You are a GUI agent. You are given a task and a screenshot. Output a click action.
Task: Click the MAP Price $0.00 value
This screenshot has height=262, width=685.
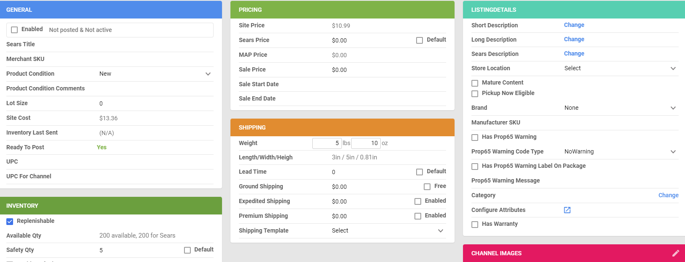pyautogui.click(x=339, y=55)
